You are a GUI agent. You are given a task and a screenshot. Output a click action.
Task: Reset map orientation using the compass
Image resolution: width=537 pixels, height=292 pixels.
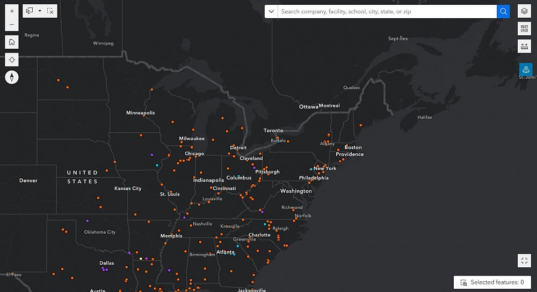(x=12, y=77)
